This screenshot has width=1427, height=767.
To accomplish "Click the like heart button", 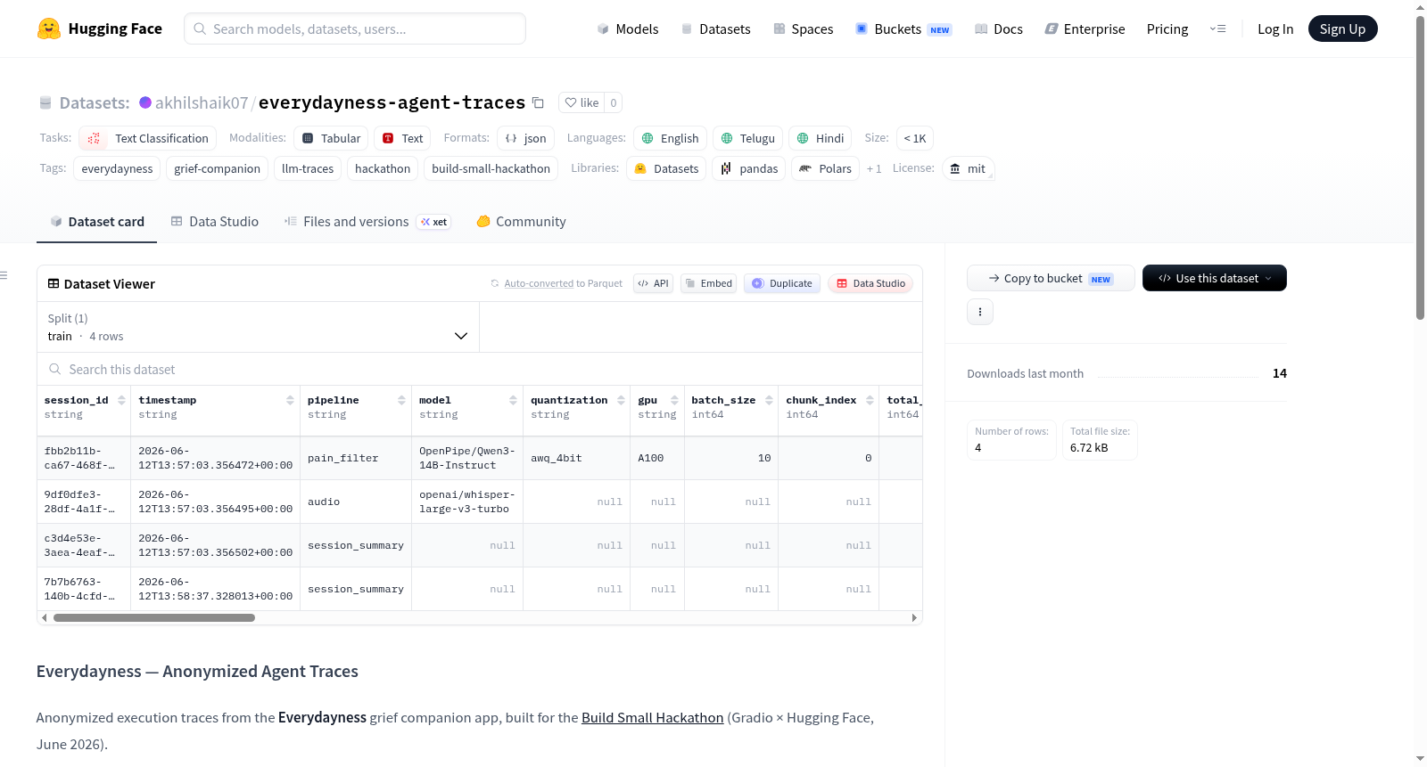I will (582, 102).
